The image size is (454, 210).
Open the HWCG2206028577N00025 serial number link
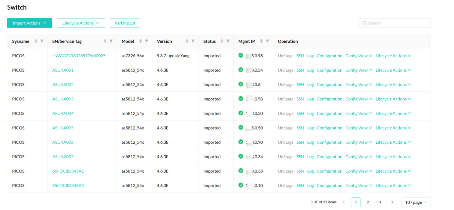click(79, 56)
